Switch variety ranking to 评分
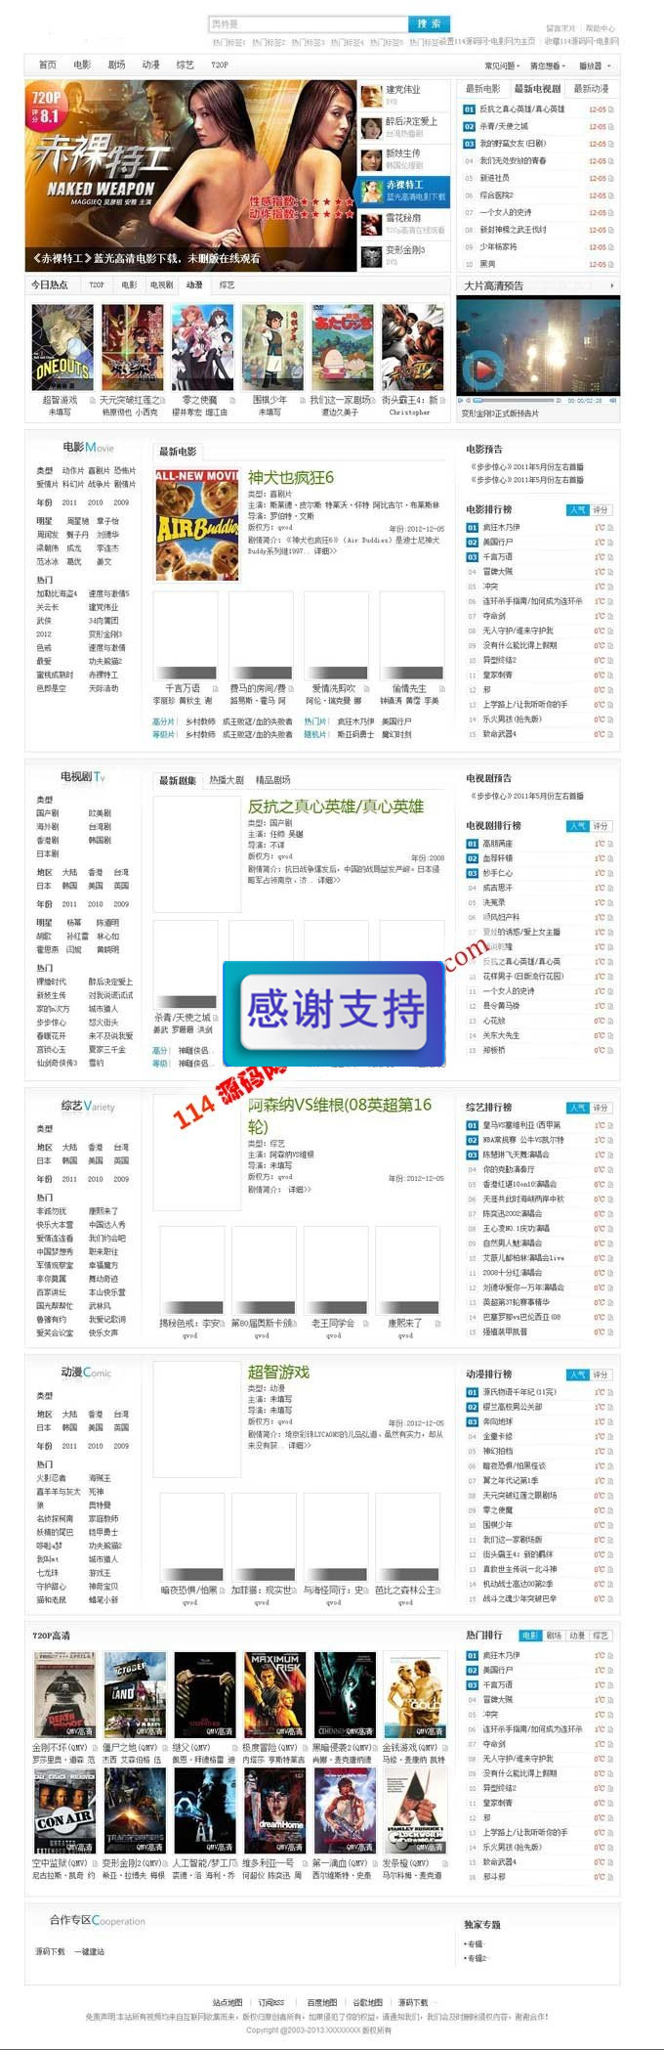 coord(601,1108)
